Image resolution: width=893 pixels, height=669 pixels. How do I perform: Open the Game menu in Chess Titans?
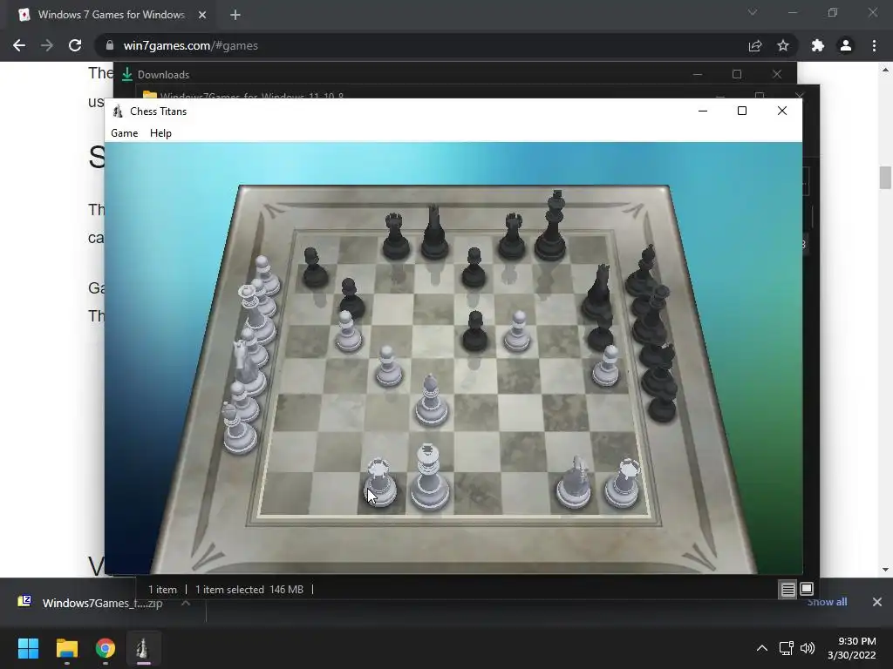point(124,133)
